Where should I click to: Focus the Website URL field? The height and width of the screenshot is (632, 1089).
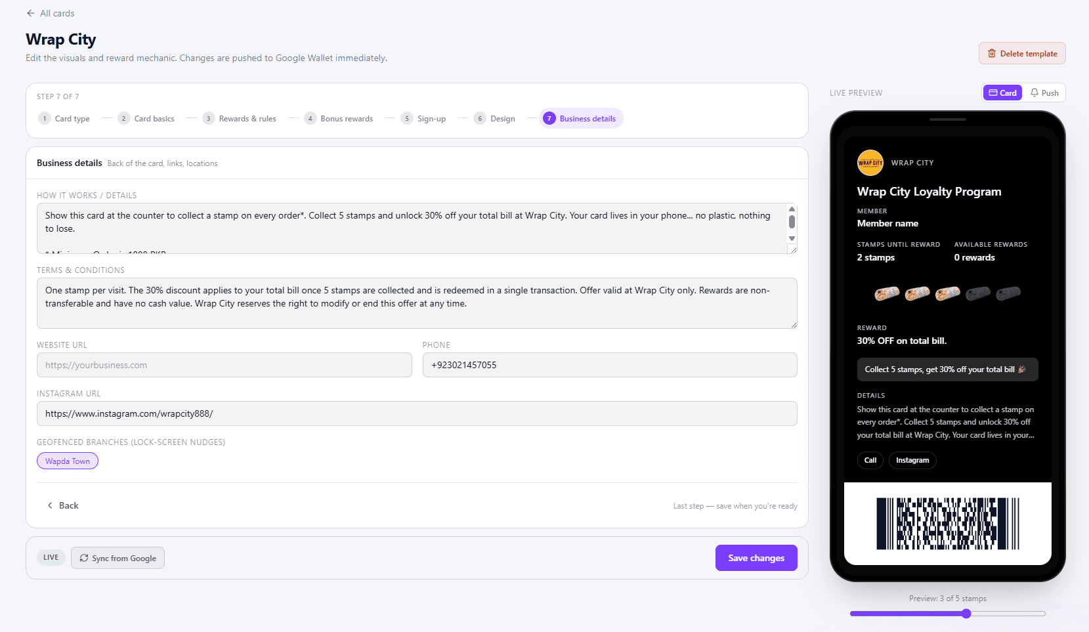[224, 365]
